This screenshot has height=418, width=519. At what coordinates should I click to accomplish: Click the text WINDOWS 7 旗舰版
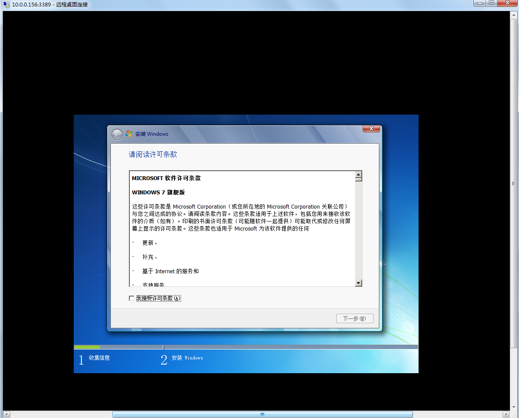(158, 192)
